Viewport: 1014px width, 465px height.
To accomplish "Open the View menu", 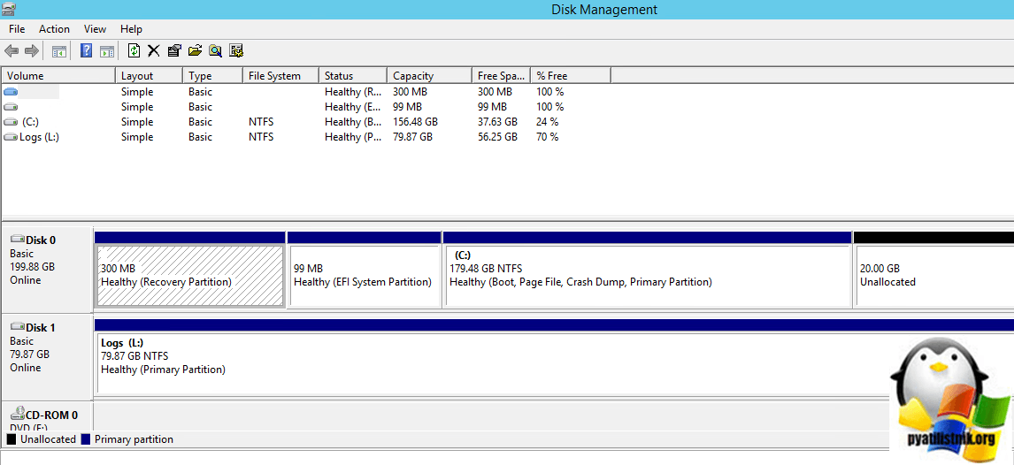I will tap(95, 29).
